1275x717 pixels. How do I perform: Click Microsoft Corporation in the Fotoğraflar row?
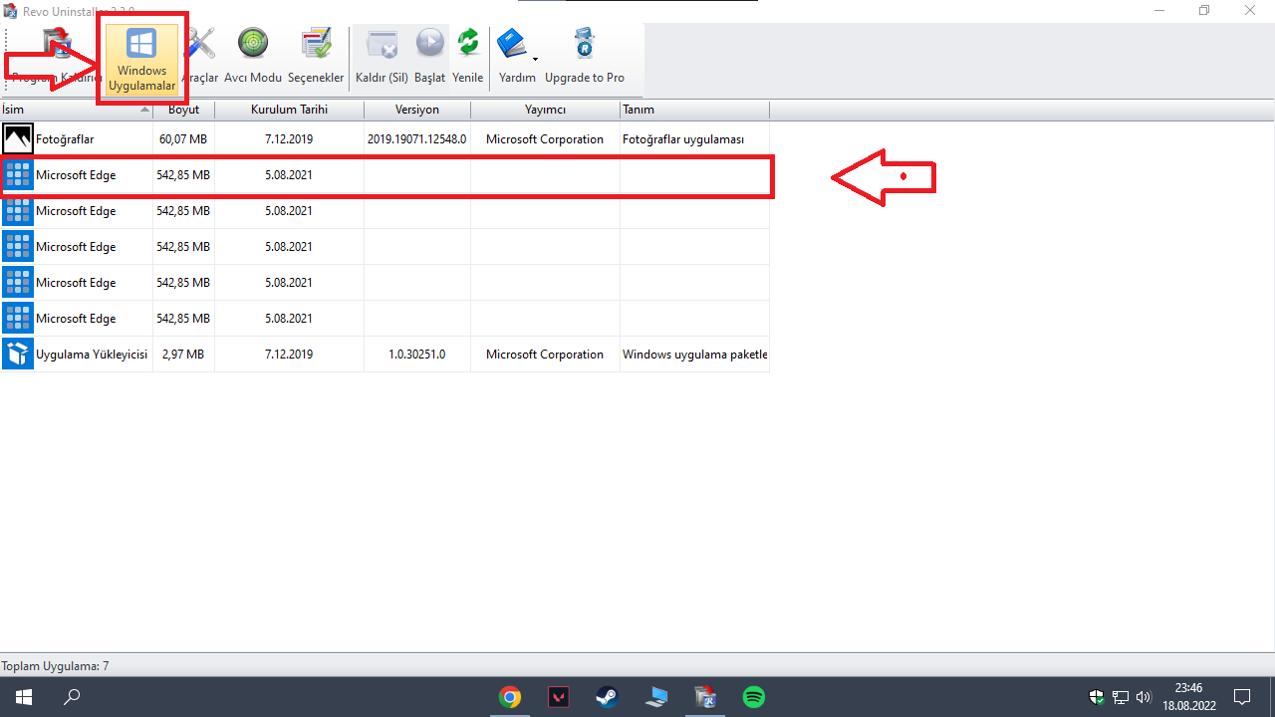(545, 139)
